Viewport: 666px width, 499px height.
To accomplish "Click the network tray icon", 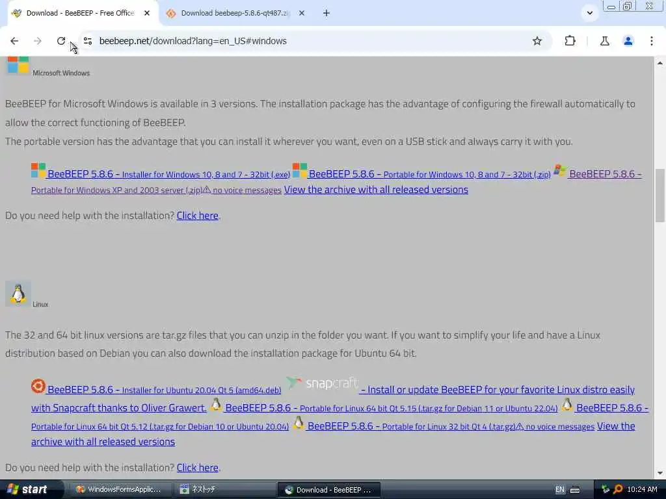I will click(606, 489).
